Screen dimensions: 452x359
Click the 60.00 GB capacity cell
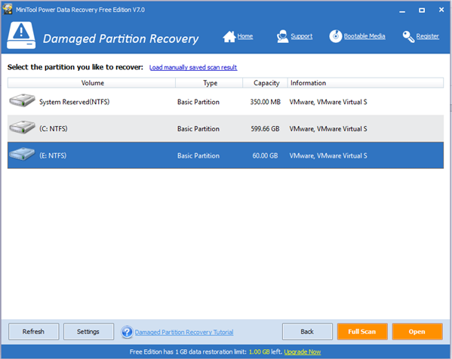(265, 155)
